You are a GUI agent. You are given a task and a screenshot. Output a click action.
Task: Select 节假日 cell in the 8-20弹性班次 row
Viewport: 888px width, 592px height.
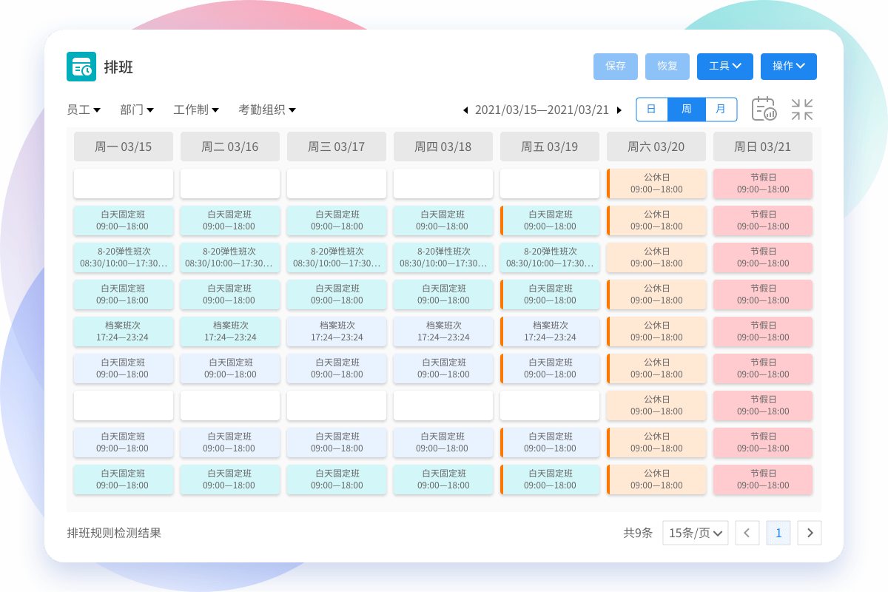pos(763,258)
